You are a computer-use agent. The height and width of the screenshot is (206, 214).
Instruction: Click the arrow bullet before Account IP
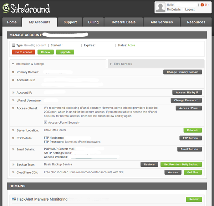click(x=13, y=93)
